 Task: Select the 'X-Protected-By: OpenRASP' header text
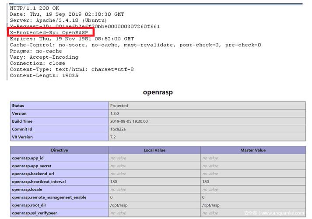point(49,33)
